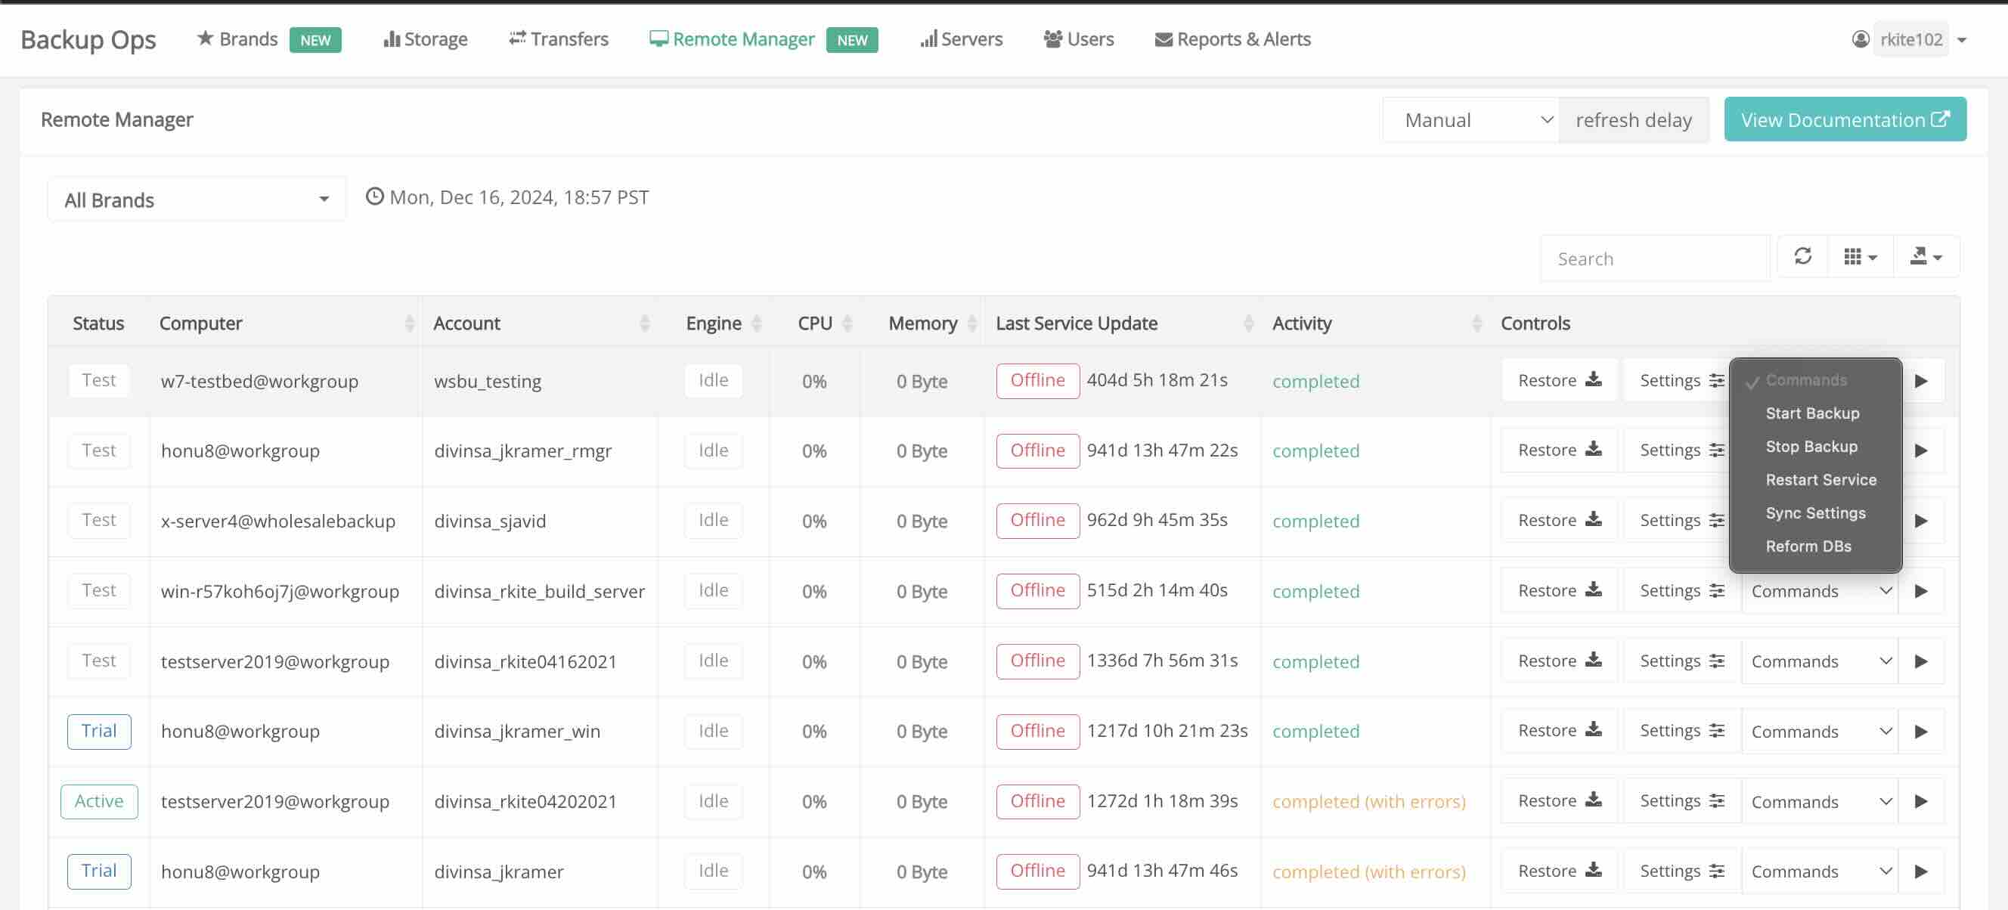
Task: Open the Storage menu
Action: [x=426, y=39]
